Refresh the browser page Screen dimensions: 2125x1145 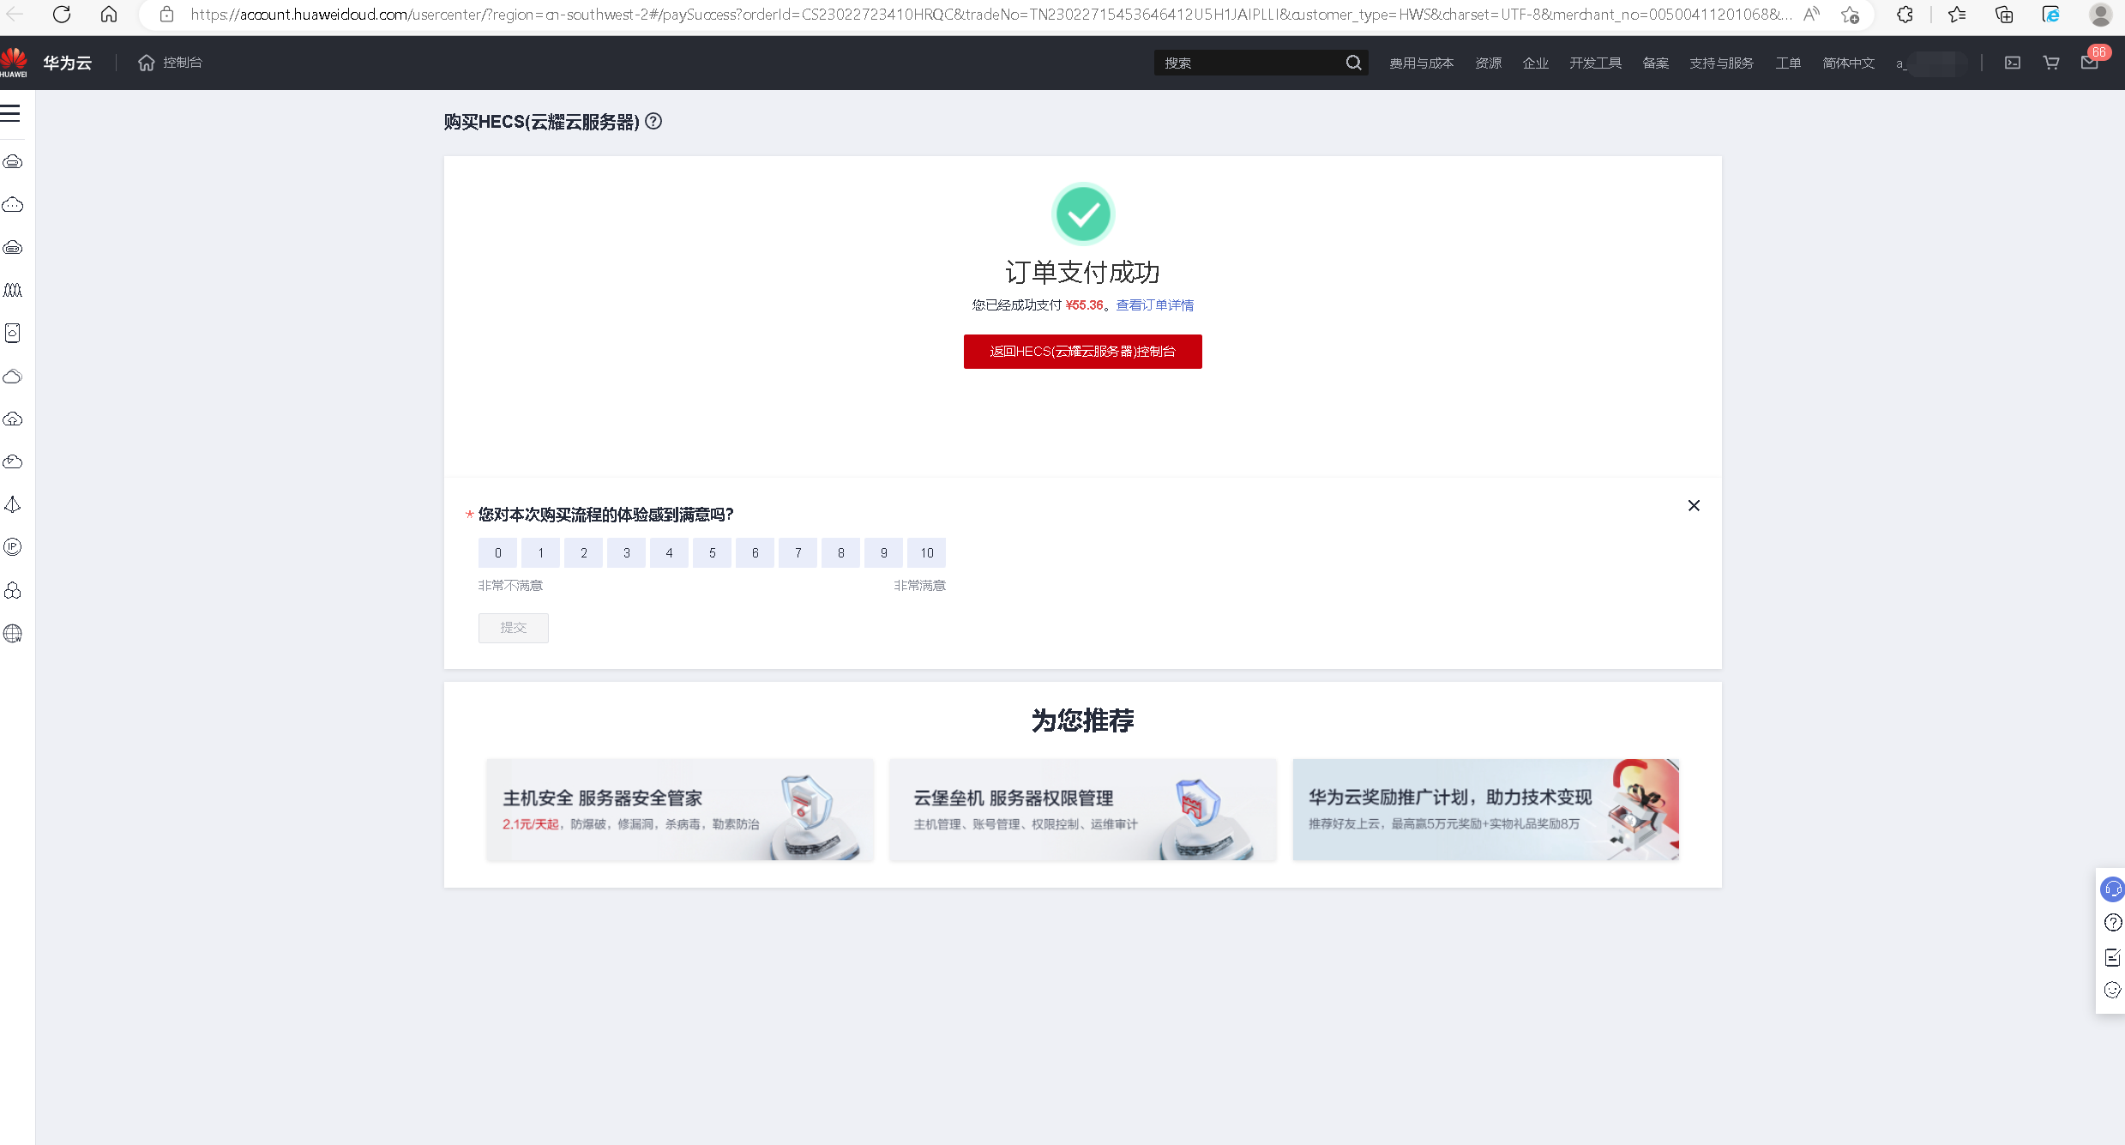tap(62, 15)
